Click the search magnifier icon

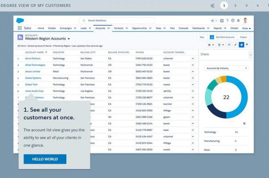84,21
